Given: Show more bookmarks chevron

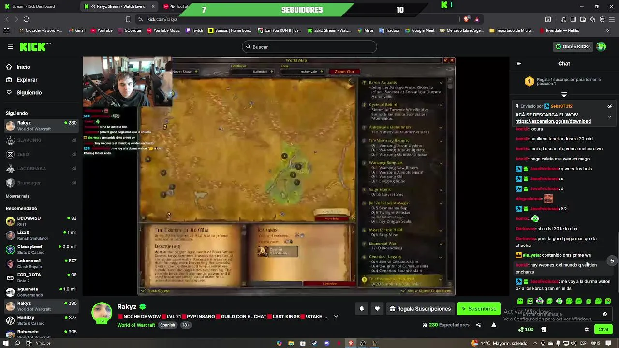Looking at the screenshot, I should coord(607,30).
